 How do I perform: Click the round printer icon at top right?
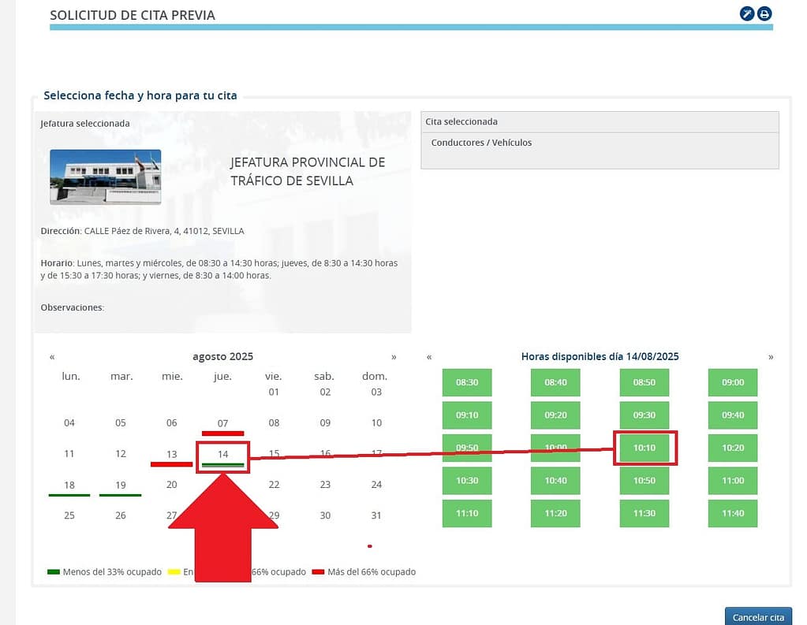[x=764, y=14]
